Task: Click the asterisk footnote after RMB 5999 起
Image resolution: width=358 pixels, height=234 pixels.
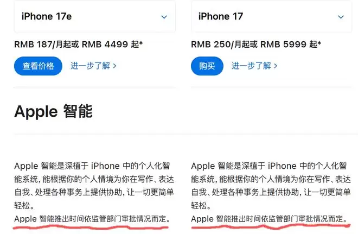Action: point(319,43)
